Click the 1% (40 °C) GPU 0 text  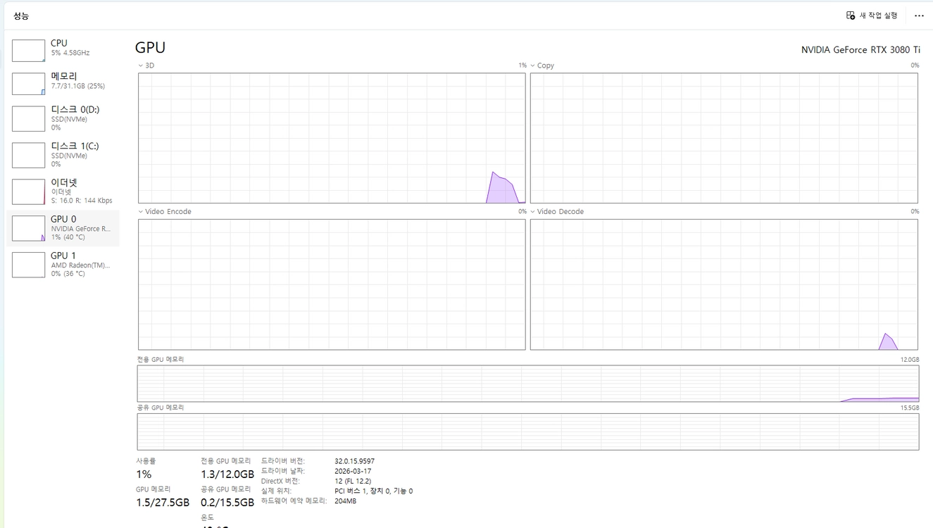pyautogui.click(x=68, y=237)
